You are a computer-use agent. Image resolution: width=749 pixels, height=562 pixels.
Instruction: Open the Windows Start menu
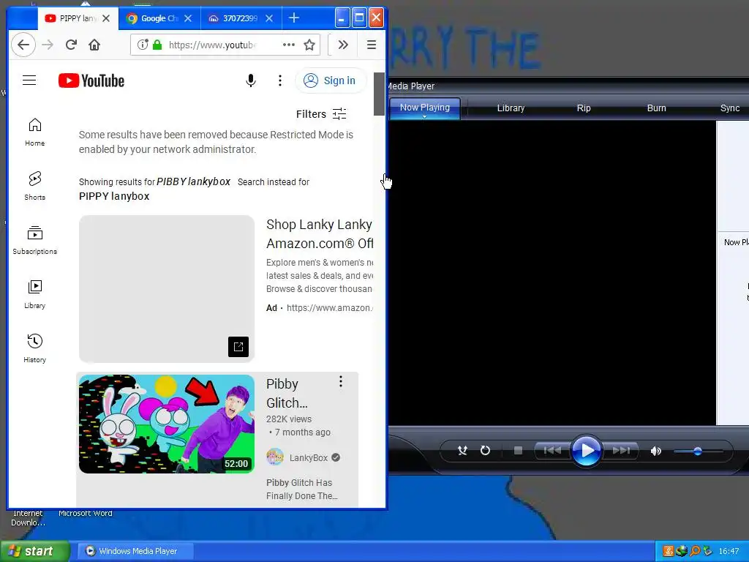coord(34,551)
